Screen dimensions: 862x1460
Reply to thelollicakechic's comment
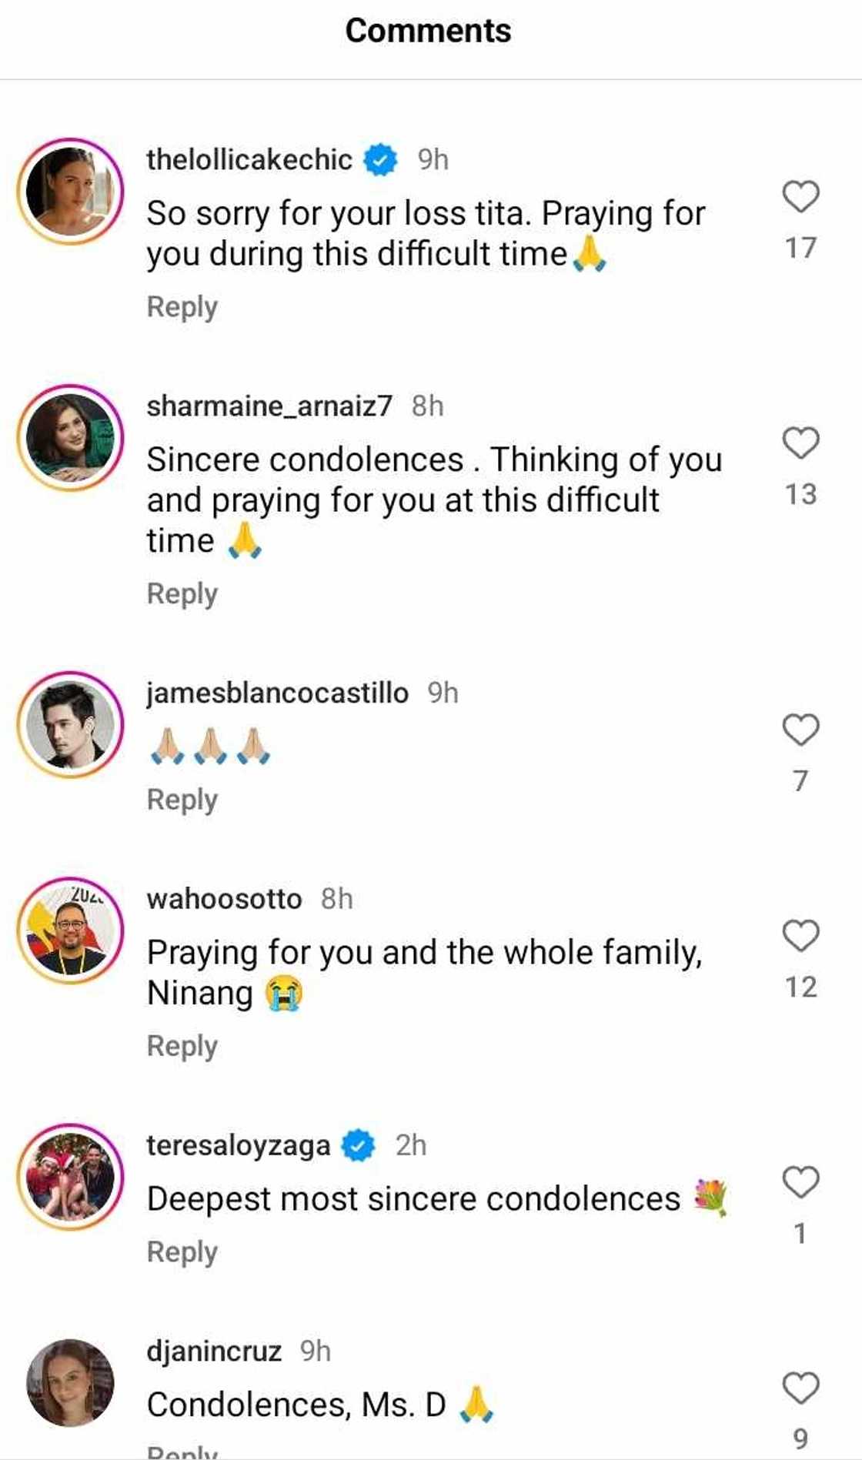pos(182,307)
